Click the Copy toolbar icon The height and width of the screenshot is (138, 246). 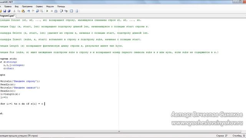tap(19, 11)
